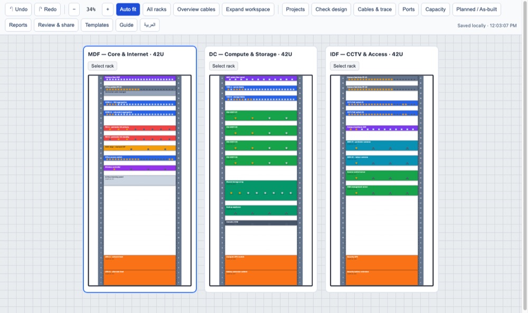Viewport: 528px width, 313px height.
Task: Select Shared storage array
Action: tap(261, 191)
